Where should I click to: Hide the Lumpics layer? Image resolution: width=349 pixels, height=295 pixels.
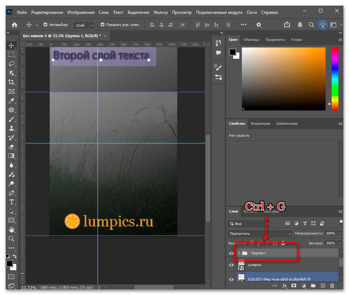click(x=231, y=265)
